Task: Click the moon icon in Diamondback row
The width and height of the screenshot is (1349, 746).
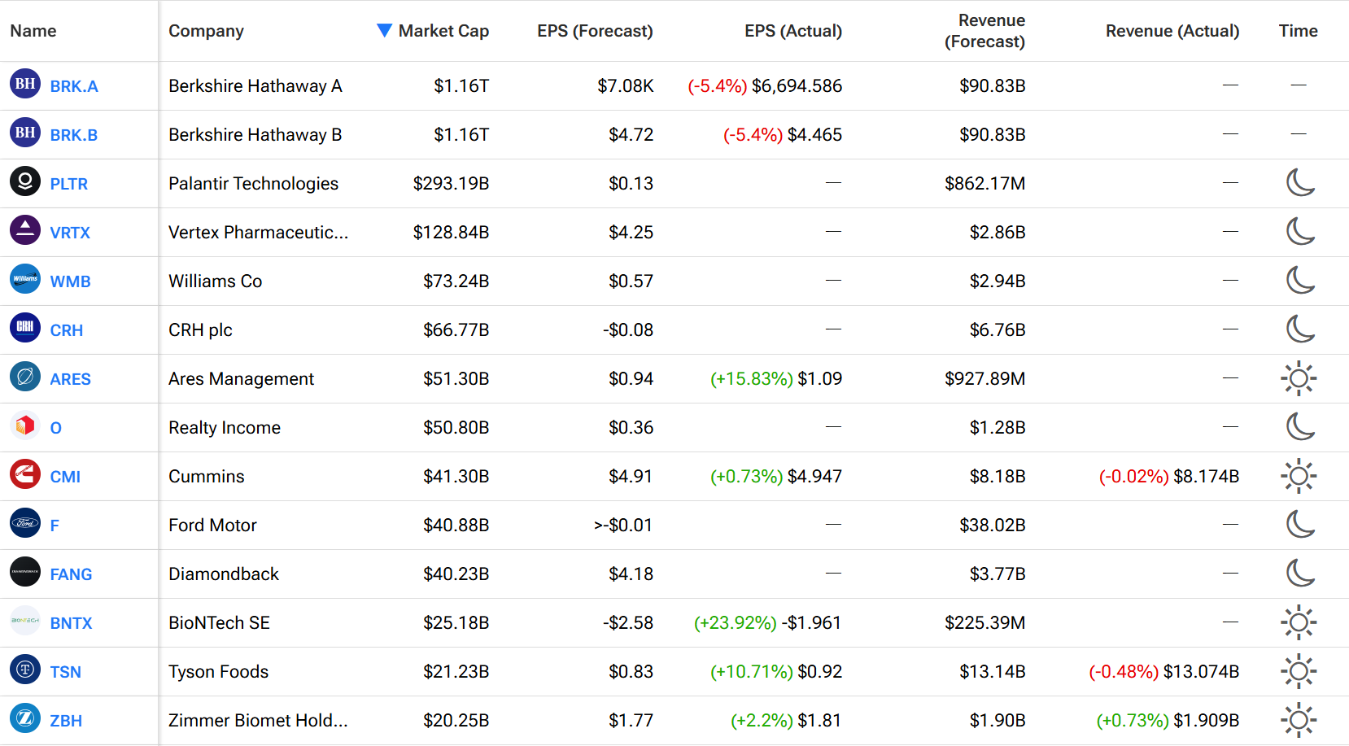Action: (x=1299, y=573)
